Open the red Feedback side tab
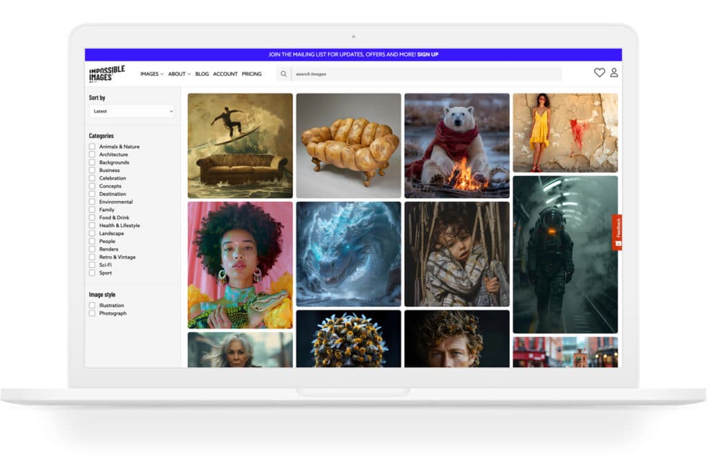 (617, 232)
